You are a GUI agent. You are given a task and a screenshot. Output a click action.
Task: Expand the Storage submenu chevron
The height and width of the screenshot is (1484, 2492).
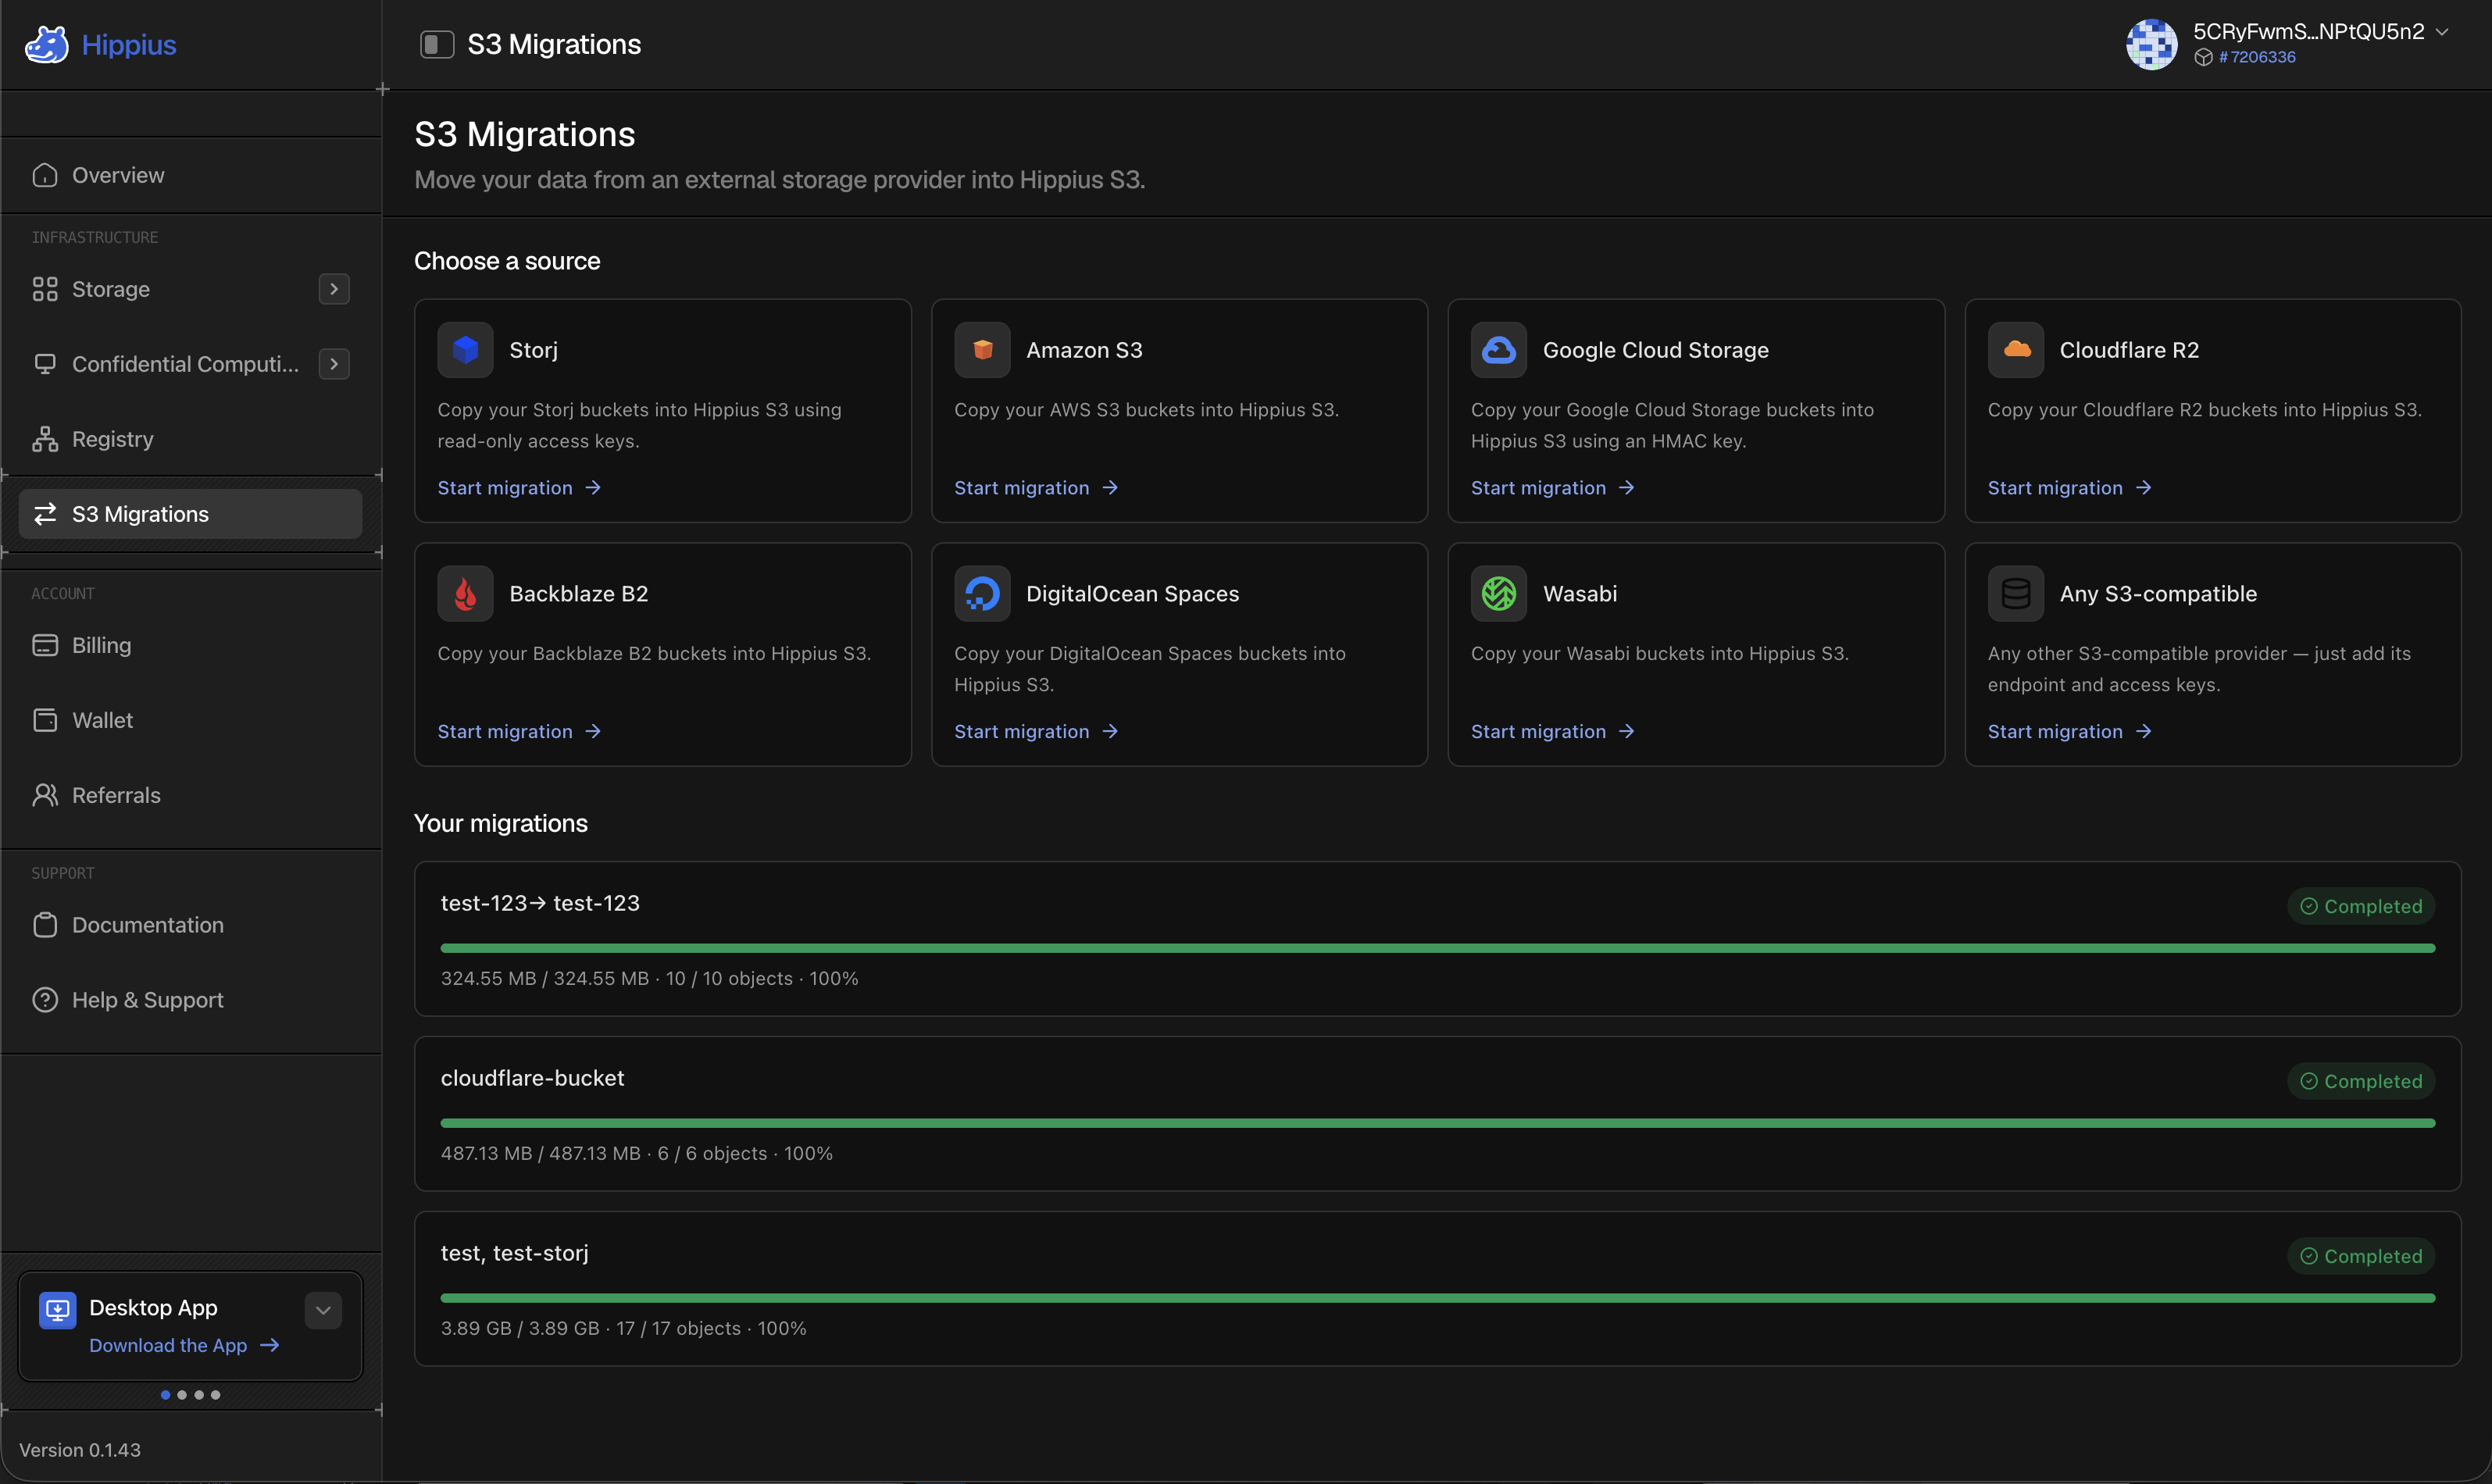pyautogui.click(x=334, y=289)
